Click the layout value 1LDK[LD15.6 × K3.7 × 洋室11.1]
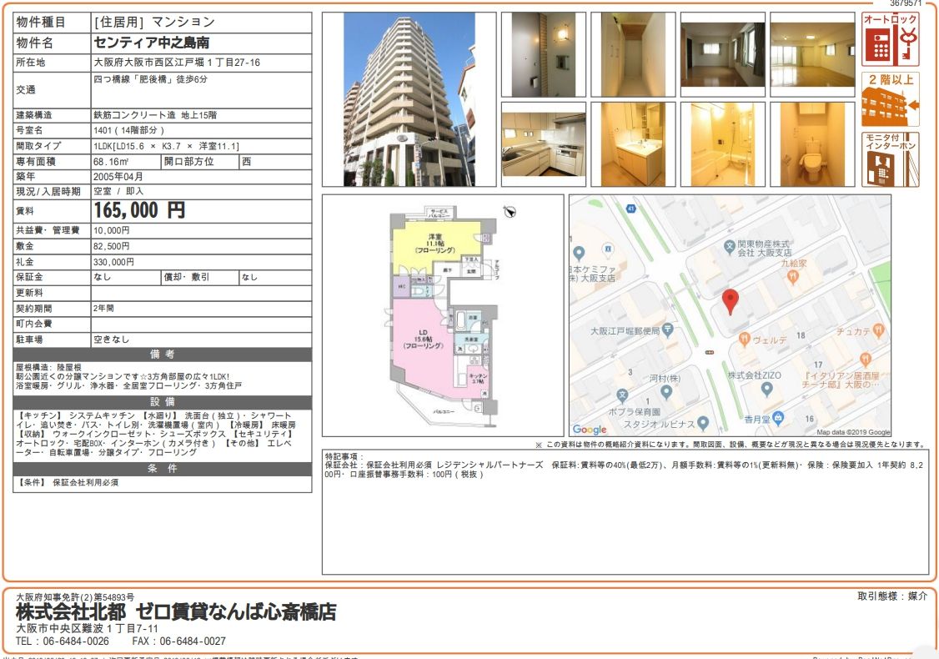Image resolution: width=939 pixels, height=659 pixels. (x=166, y=146)
